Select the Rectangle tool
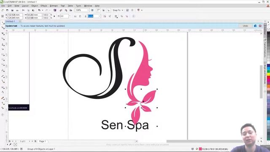Viewport: 270px width, 152px height. [x=3, y=54]
